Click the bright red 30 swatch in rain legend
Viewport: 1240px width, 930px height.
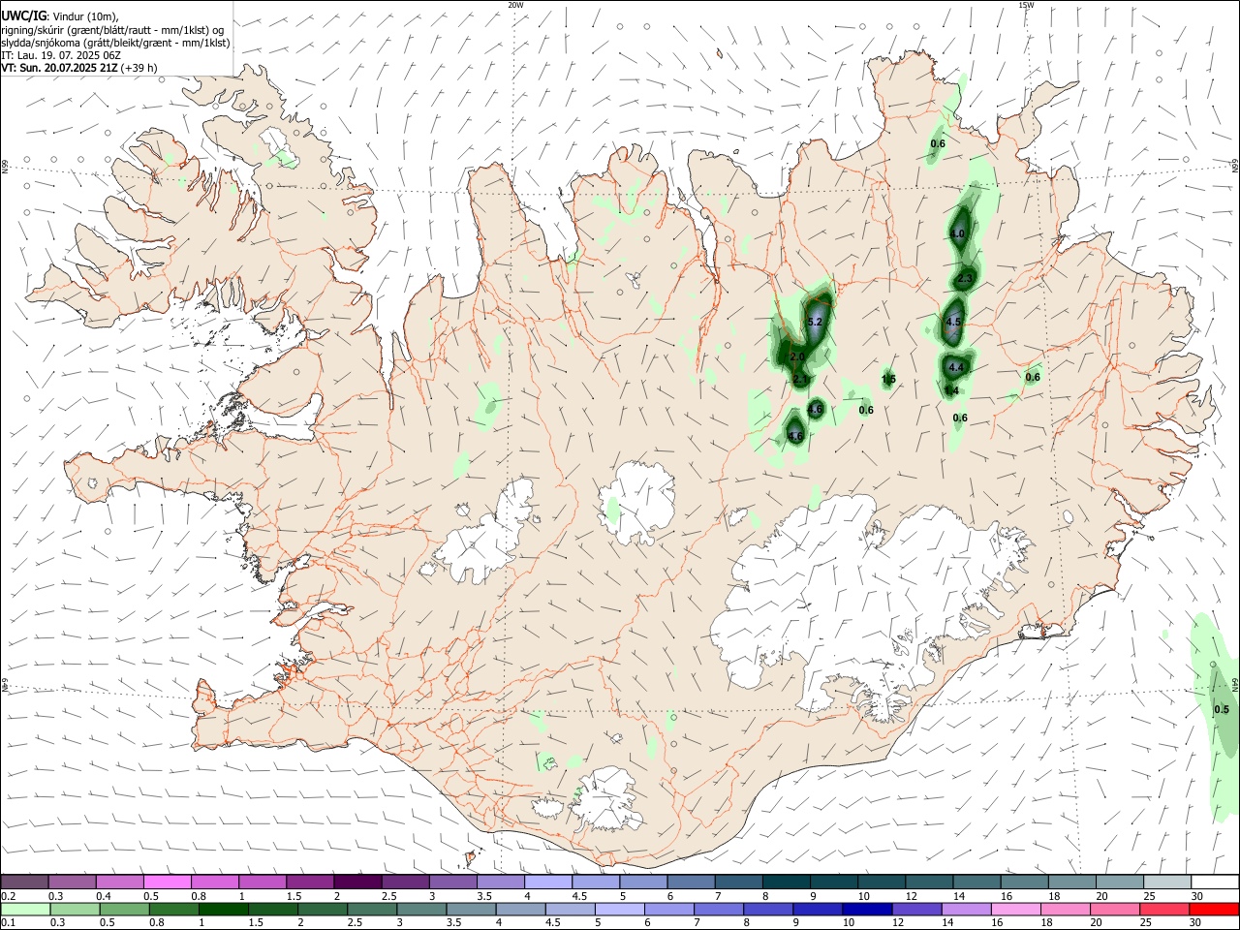click(1213, 909)
